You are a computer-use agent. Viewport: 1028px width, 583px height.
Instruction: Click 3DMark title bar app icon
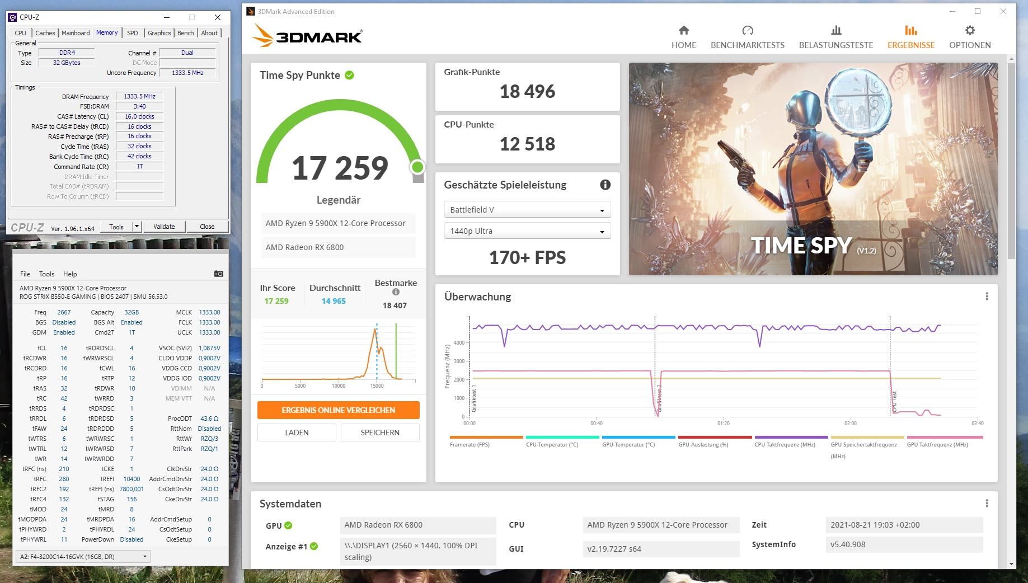pyautogui.click(x=250, y=11)
